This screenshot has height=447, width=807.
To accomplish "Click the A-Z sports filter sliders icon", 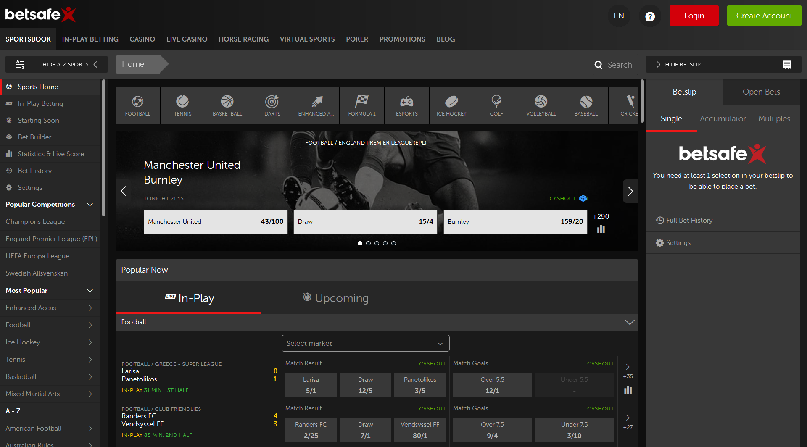I will [20, 64].
